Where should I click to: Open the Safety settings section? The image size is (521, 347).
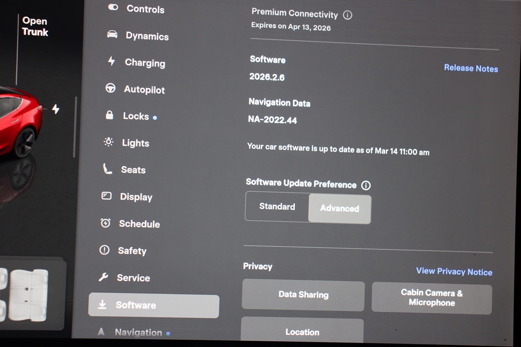tap(132, 251)
